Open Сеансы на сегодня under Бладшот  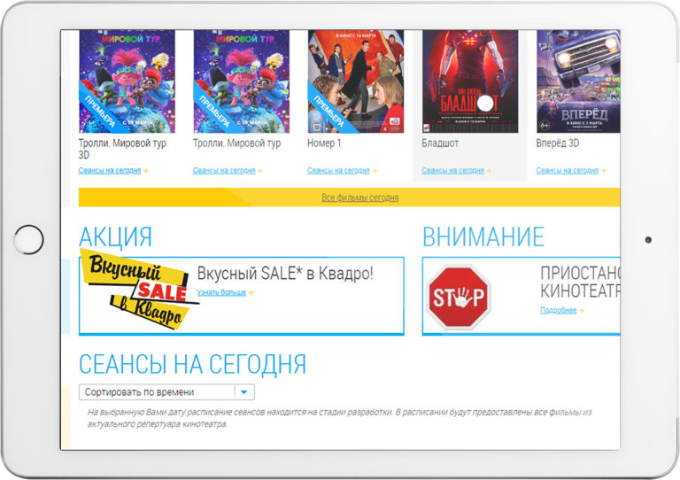click(452, 171)
